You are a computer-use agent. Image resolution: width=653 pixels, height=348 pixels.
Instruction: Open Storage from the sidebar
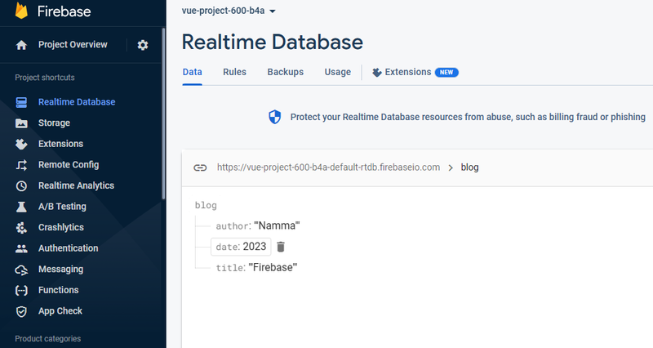point(54,123)
